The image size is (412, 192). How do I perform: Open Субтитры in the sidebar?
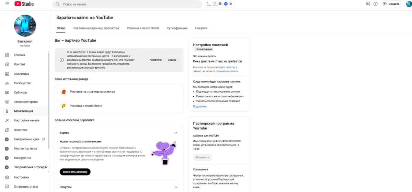25,92
